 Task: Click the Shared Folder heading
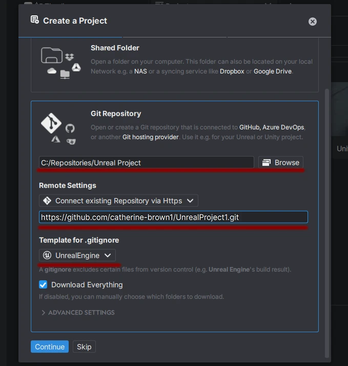115,48
